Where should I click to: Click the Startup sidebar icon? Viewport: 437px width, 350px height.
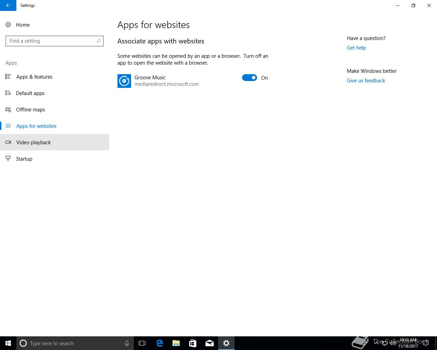[8, 159]
